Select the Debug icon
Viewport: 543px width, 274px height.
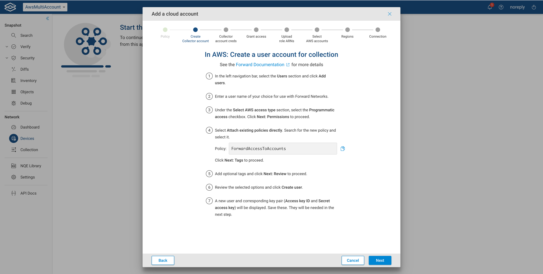(14, 103)
